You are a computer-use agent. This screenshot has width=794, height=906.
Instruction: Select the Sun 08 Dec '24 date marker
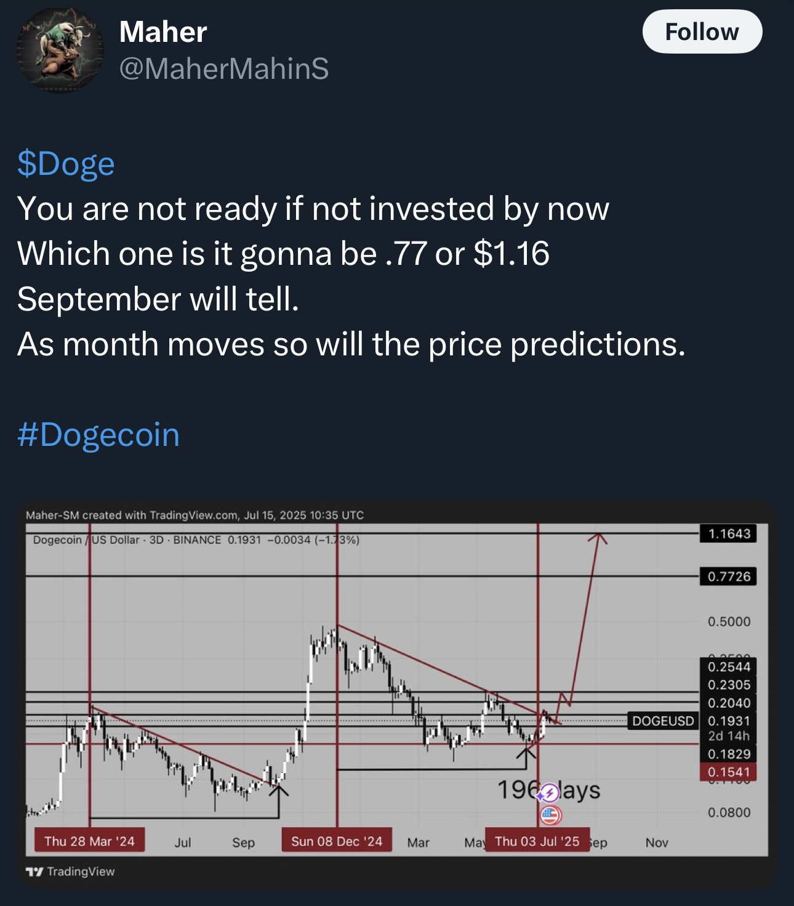tap(337, 841)
